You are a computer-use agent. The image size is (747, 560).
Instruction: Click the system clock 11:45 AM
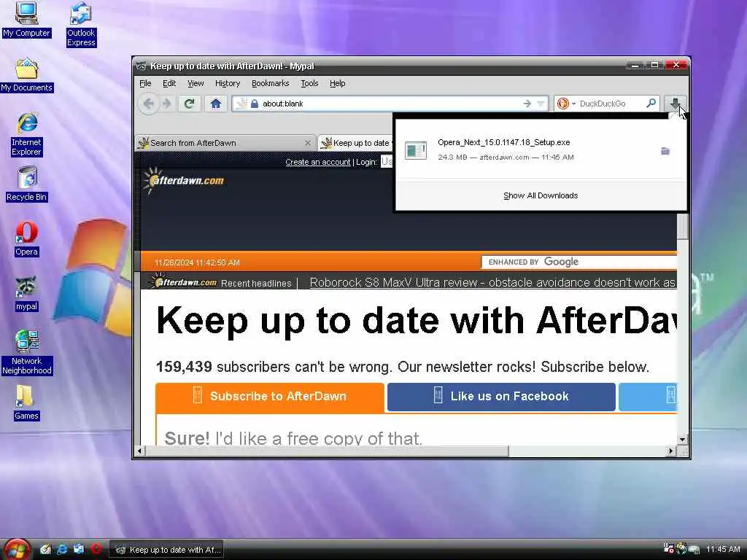point(723,549)
